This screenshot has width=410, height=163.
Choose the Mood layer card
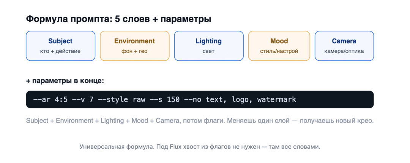279,46
